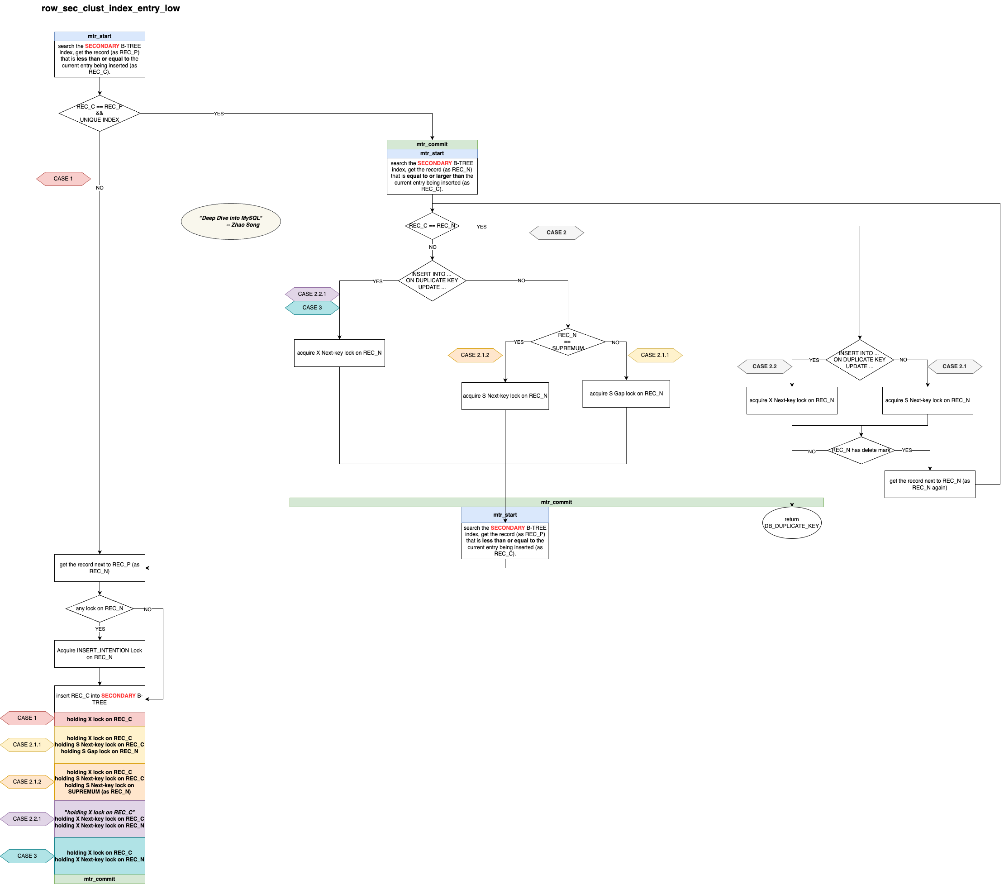Image resolution: width=1004 pixels, height=884 pixels.
Task: Select the 'Deep Dive into MySQL' ellipse
Action: (231, 222)
